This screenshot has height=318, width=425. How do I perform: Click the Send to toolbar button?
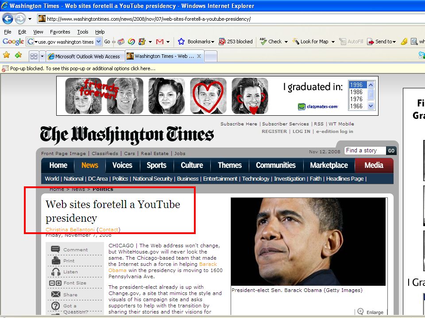[381, 42]
